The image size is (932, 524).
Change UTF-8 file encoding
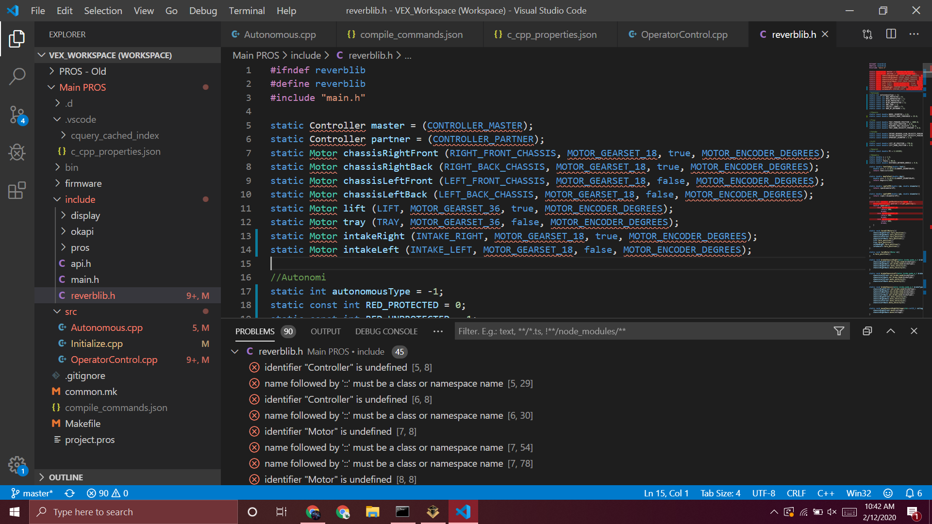[x=764, y=493]
